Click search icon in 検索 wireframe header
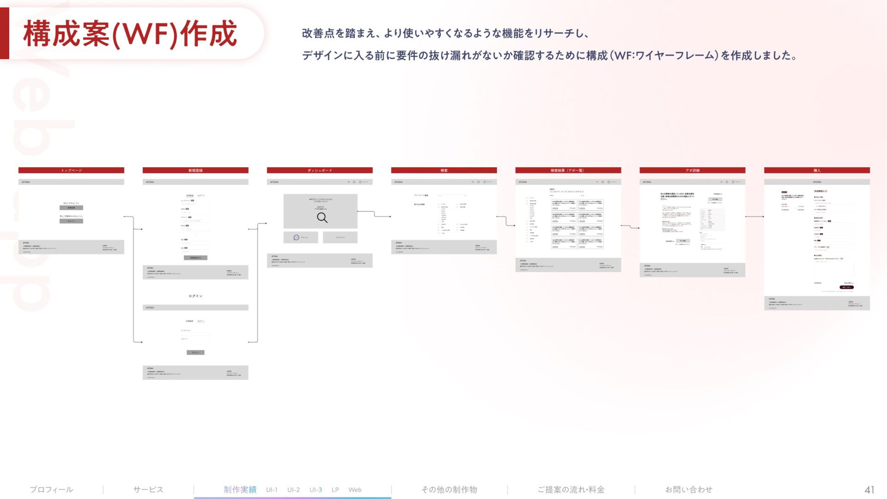The image size is (887, 499). coord(473,182)
